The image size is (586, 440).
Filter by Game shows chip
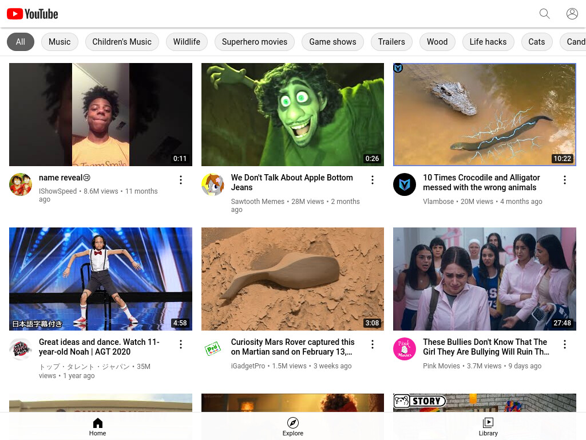332,42
